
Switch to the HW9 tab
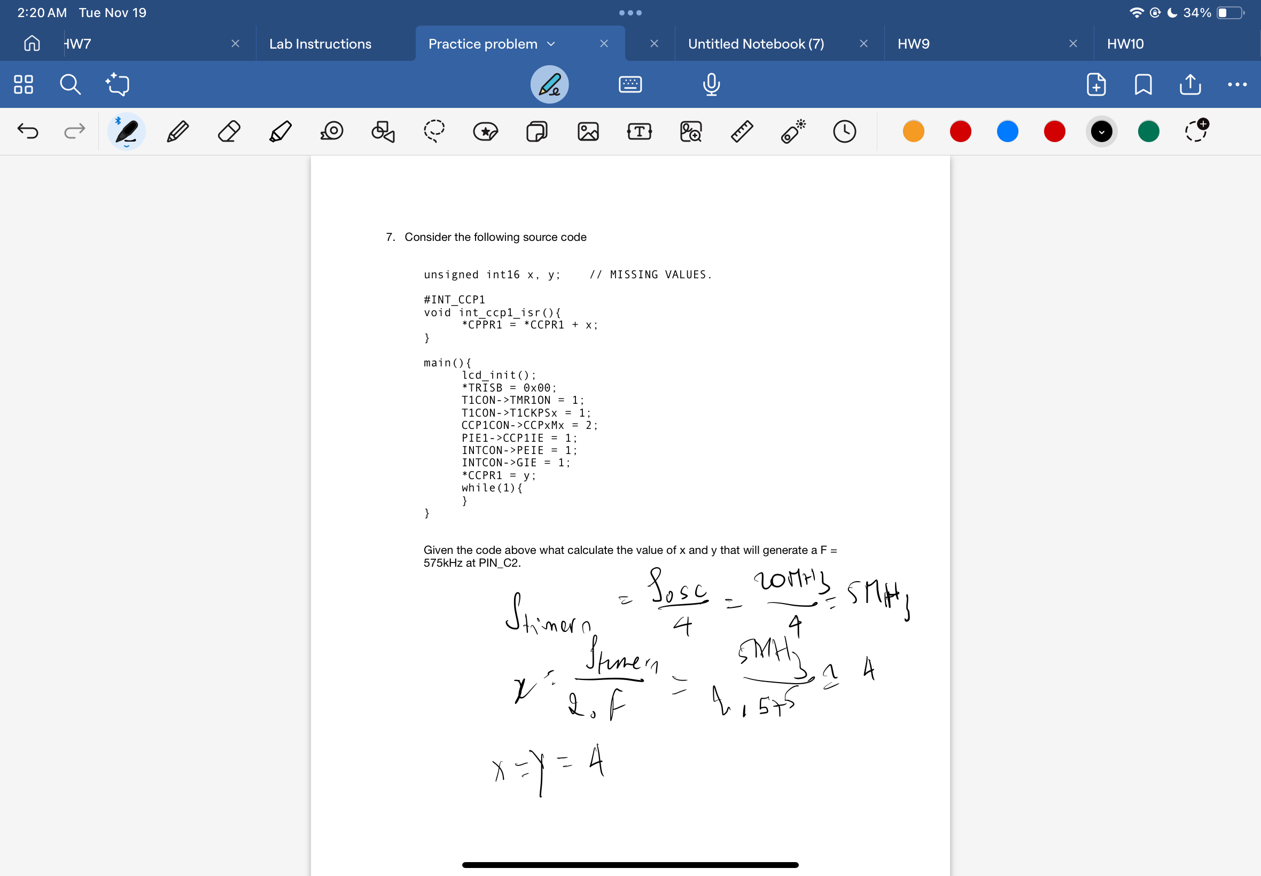click(913, 43)
